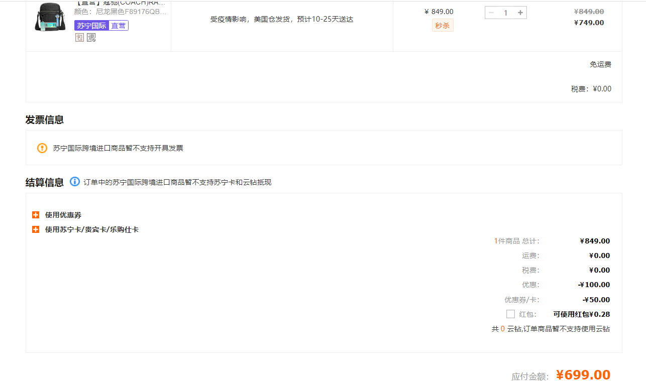This screenshot has height=381, width=646.
Task: Click the 苏宁国际跨境进口商品暂不支持开具发票 notice
Action: point(118,148)
